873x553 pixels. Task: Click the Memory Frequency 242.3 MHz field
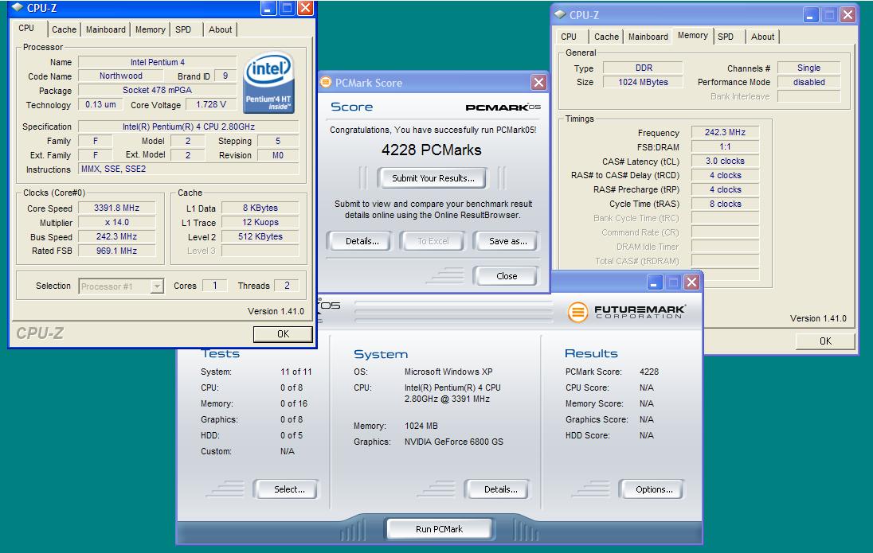(x=725, y=132)
